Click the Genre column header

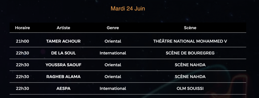[113, 28]
